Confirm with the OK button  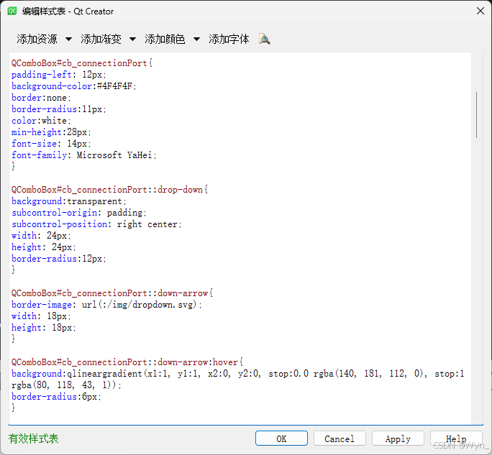click(281, 438)
